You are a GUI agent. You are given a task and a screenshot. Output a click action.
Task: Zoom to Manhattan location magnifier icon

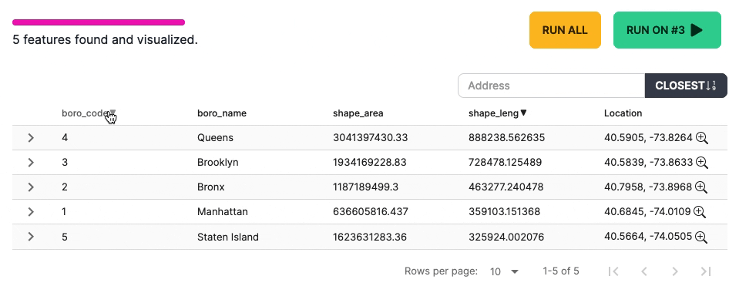[x=700, y=211]
